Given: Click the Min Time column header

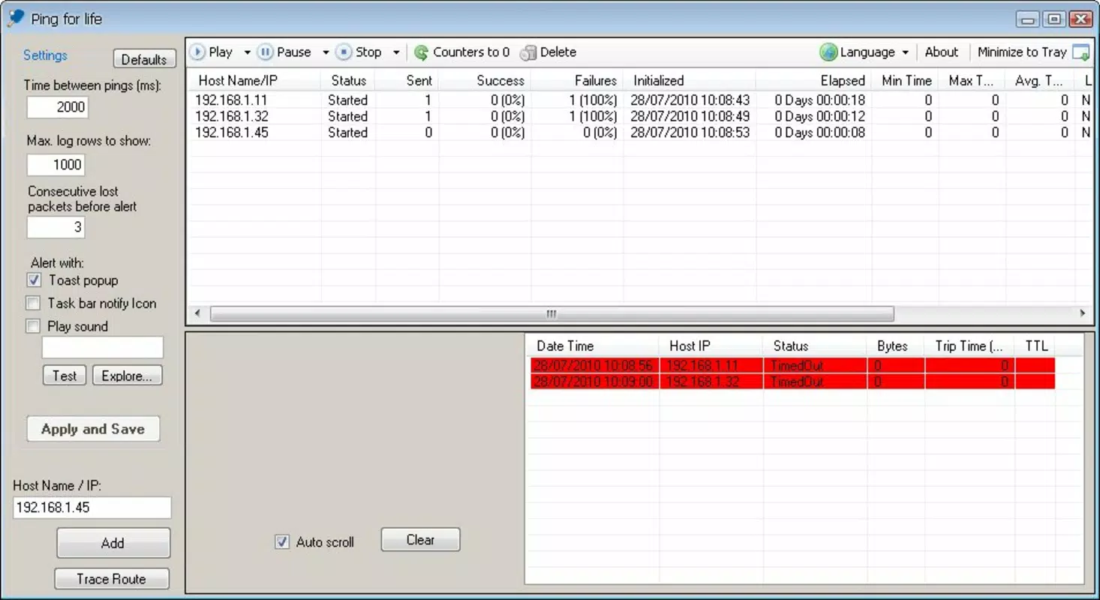Looking at the screenshot, I should click(906, 80).
